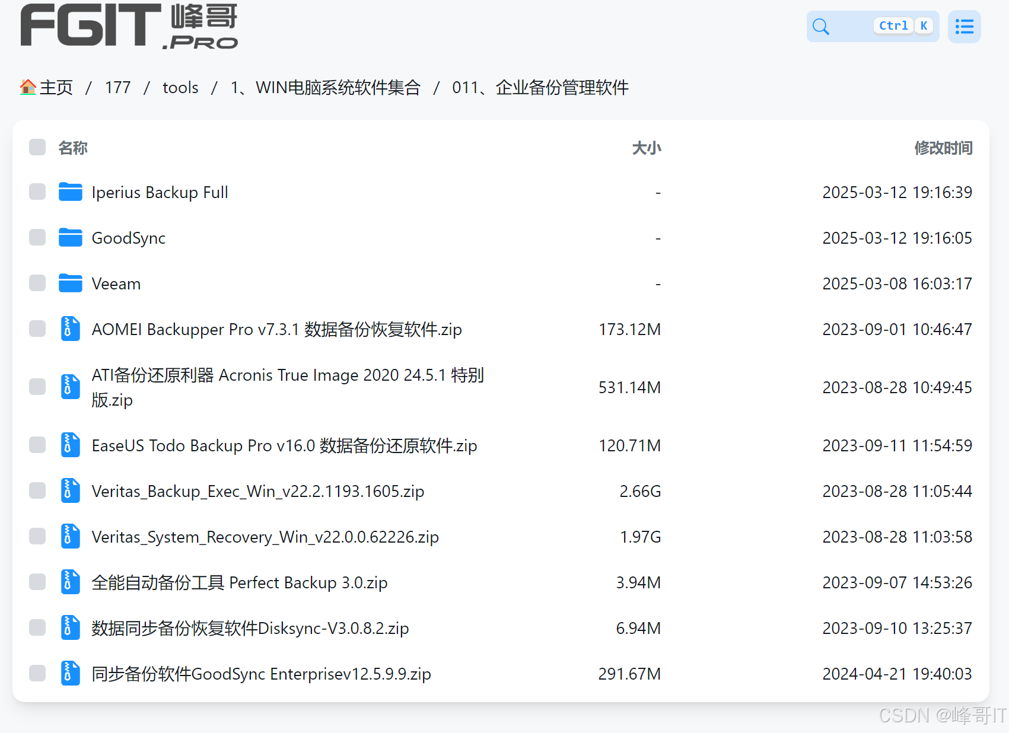This screenshot has width=1009, height=733.
Task: Click date 2024-04-21 19:40:03
Action: click(897, 674)
